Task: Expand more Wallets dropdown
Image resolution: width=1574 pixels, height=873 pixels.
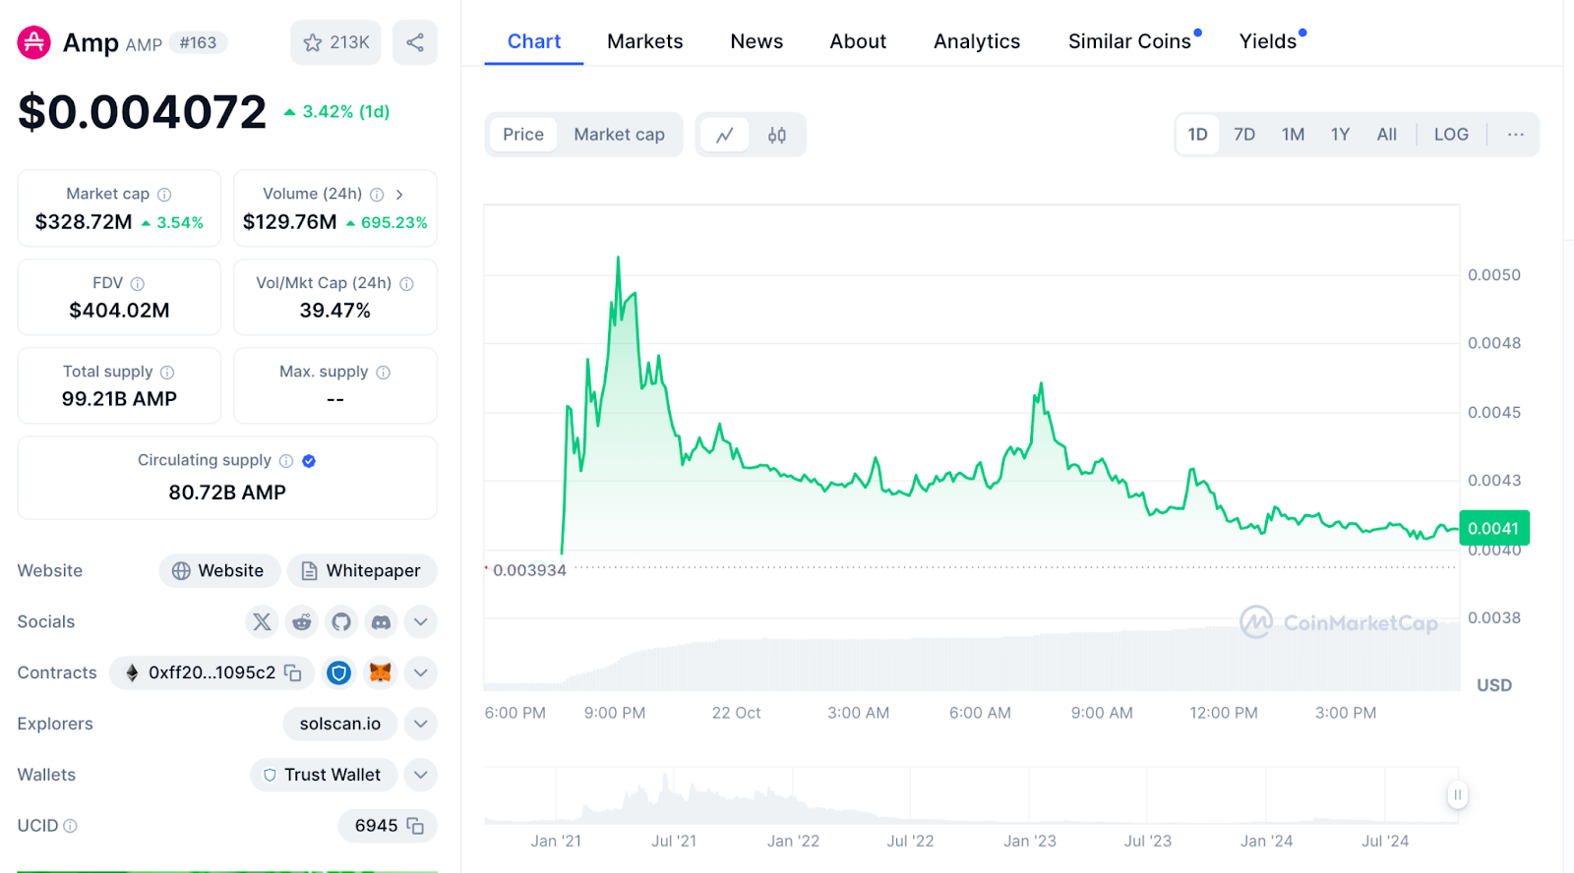Action: pos(420,775)
